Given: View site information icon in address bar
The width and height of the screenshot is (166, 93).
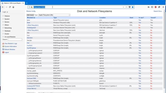Looking at the screenshot, I should (30, 7).
